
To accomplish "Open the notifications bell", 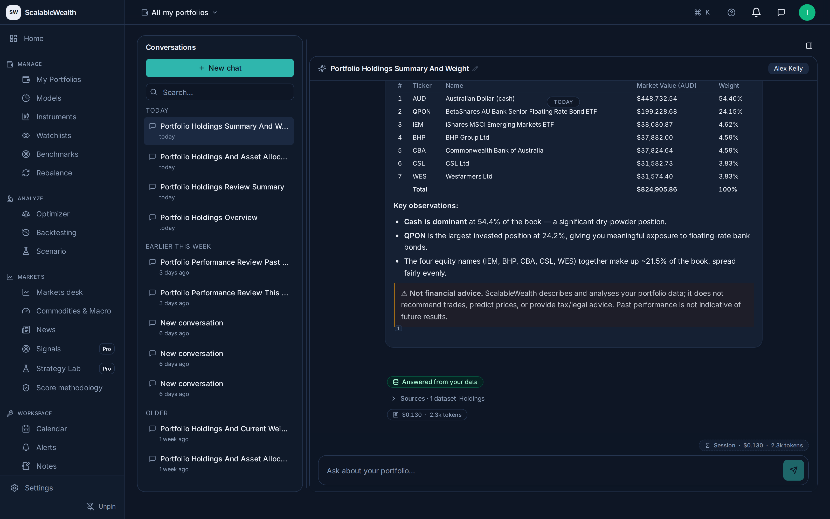I will tap(756, 12).
